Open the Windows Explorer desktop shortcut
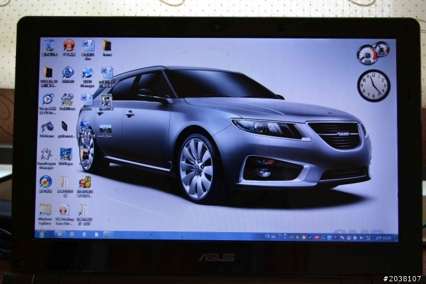Image resolution: width=426 pixels, height=284 pixels. (x=45, y=214)
